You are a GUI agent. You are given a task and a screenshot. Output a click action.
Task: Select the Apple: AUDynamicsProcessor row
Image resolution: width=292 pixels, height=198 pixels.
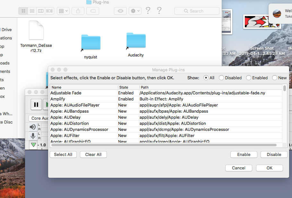[x=166, y=129]
